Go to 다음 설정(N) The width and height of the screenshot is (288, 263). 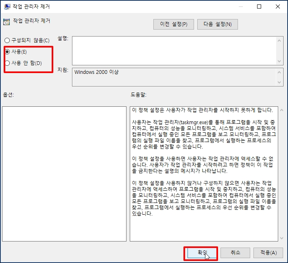point(218,24)
